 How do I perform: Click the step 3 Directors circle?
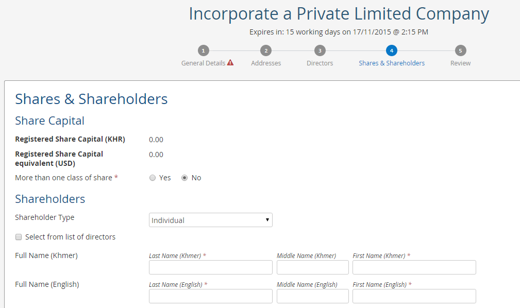[x=320, y=50]
